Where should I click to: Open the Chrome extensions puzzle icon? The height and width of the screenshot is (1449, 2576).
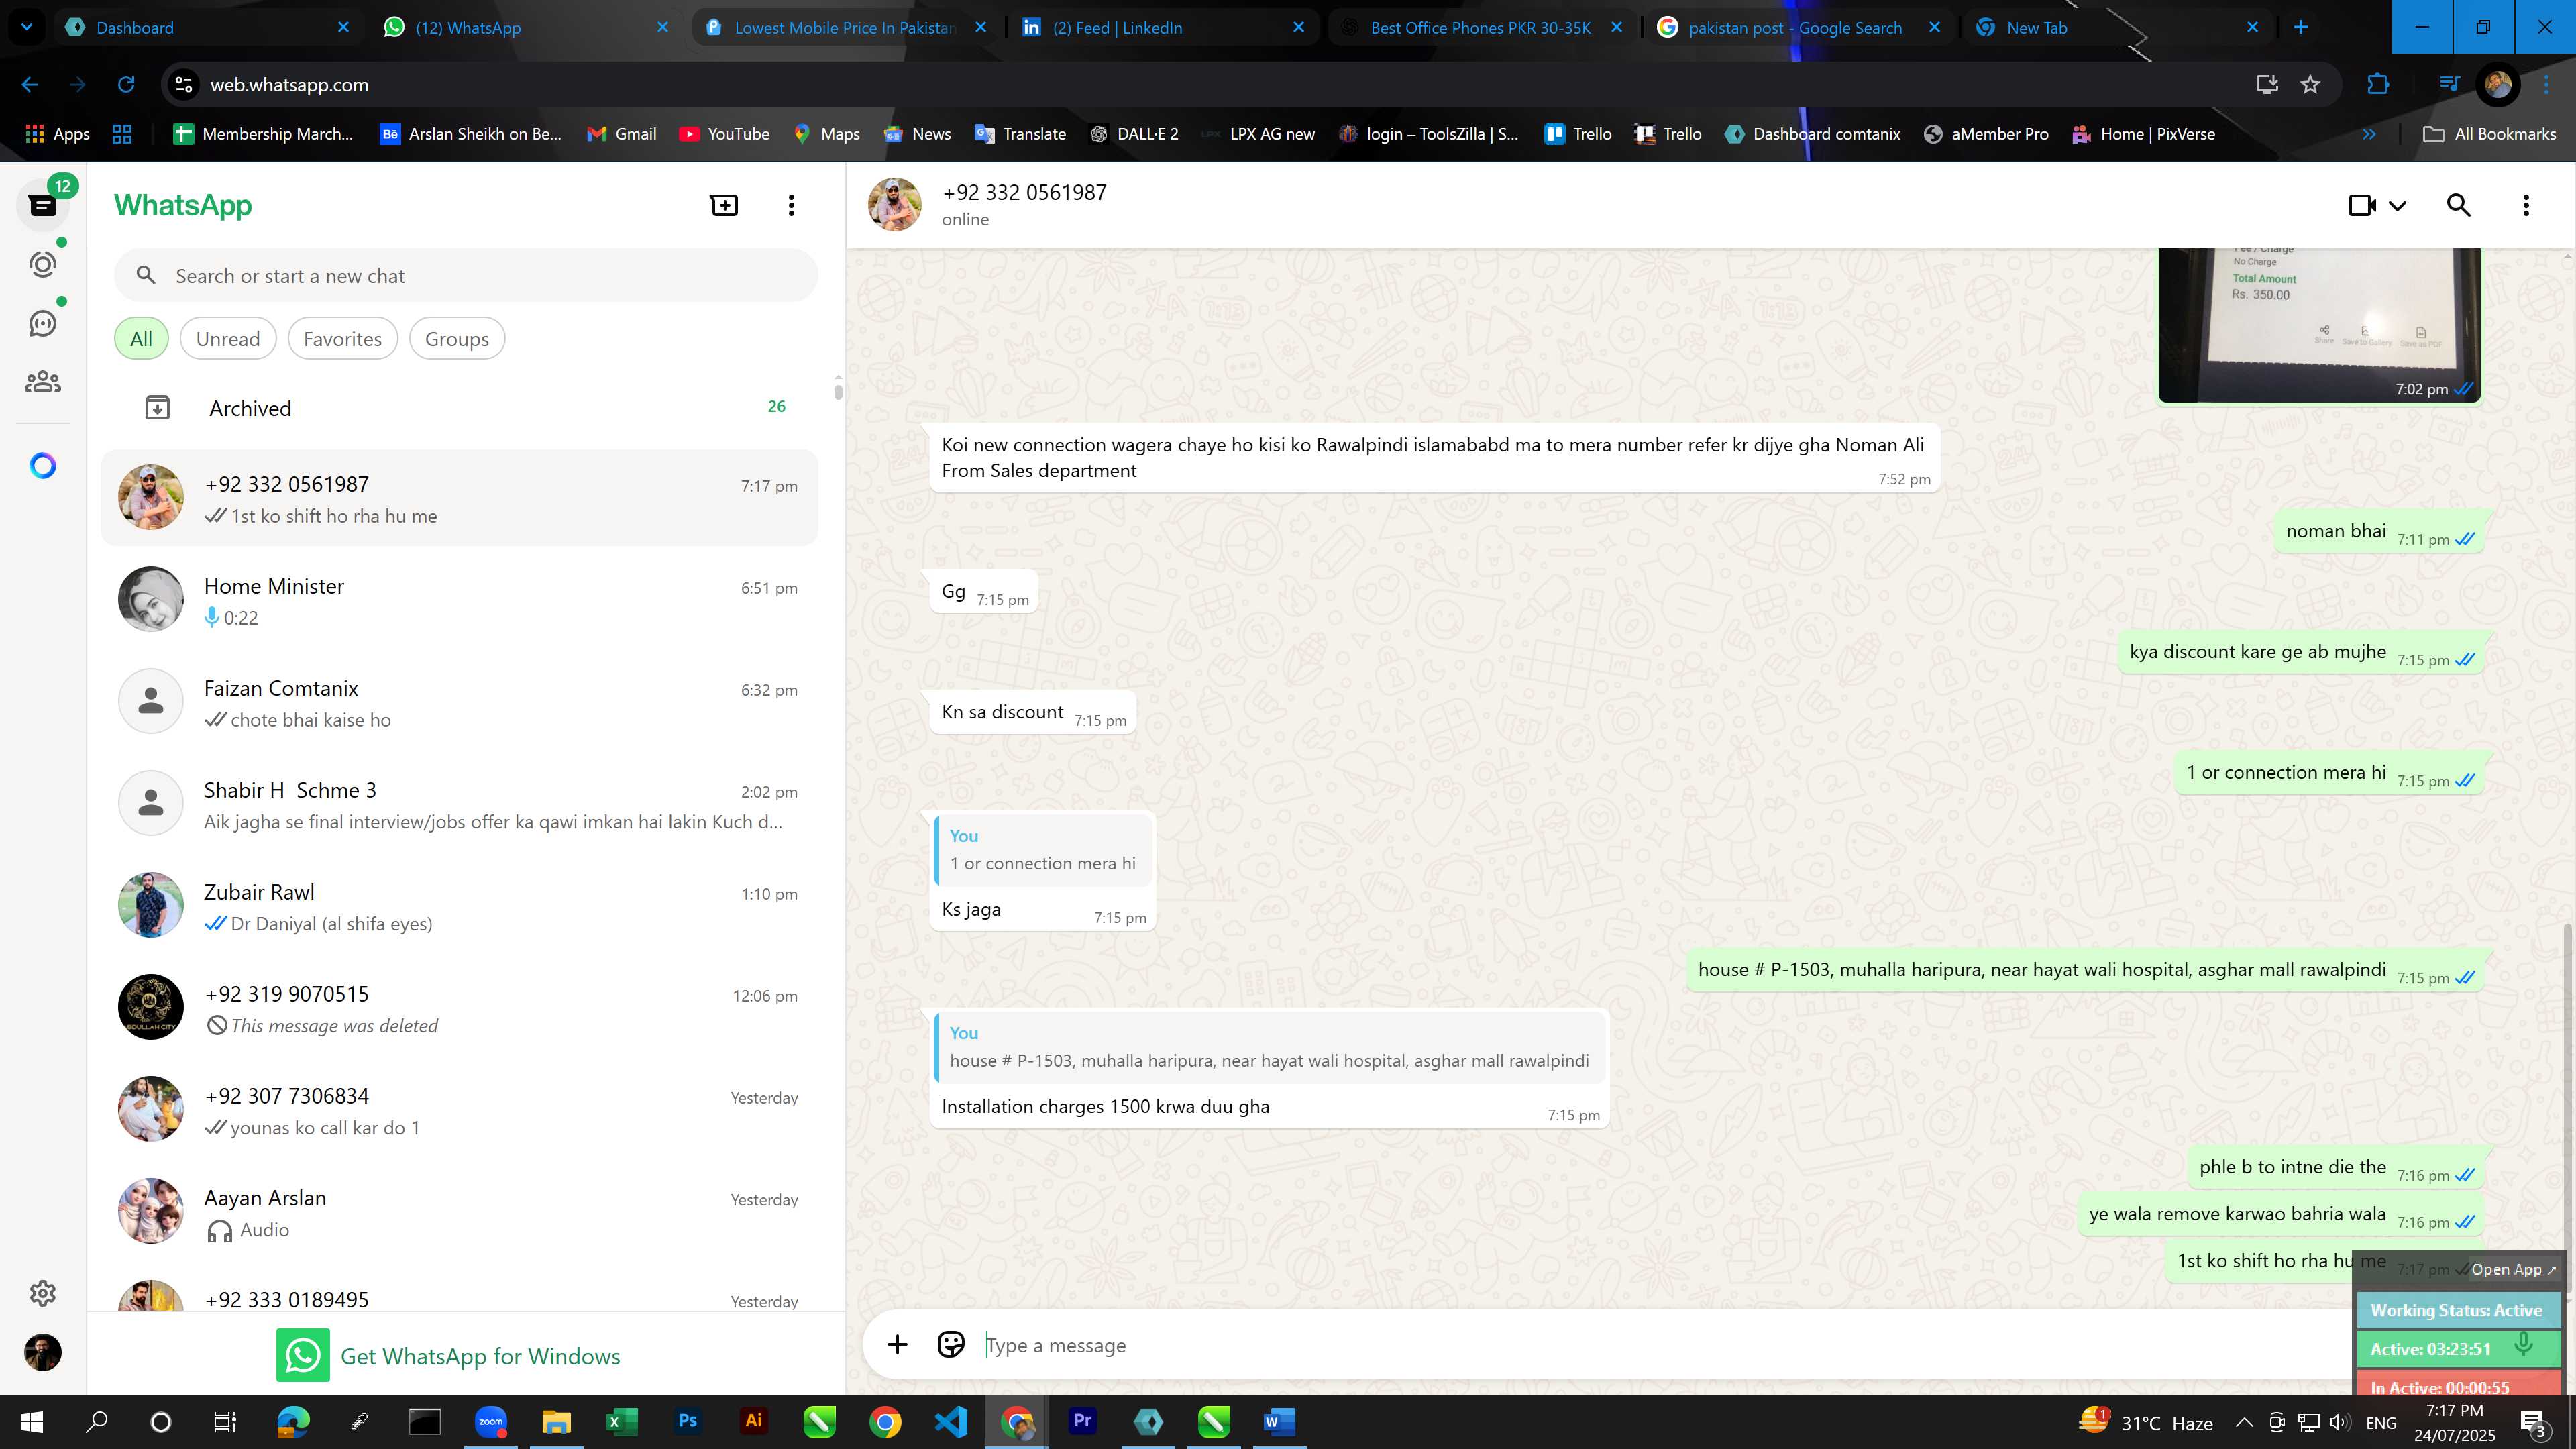2378,85
